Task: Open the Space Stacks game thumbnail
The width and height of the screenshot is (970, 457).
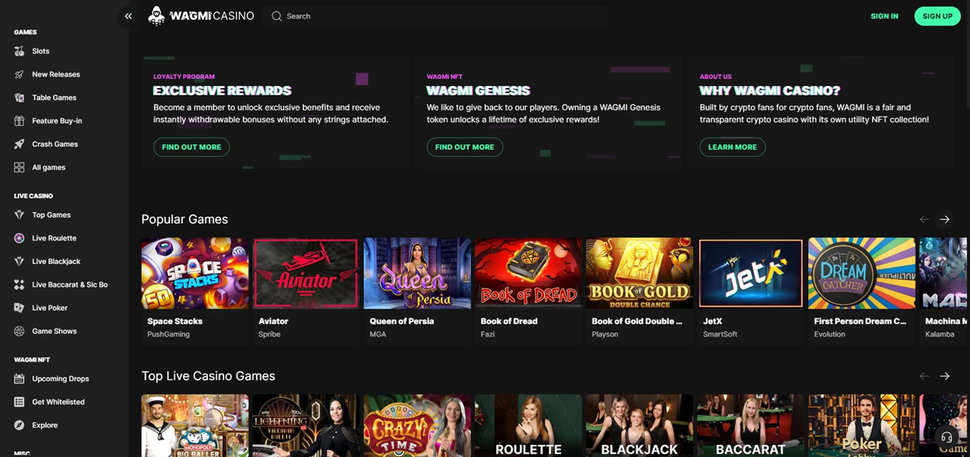Action: 195,273
